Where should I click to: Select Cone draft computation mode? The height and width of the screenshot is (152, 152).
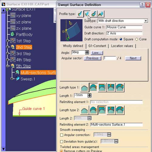[x=137, y=39]
